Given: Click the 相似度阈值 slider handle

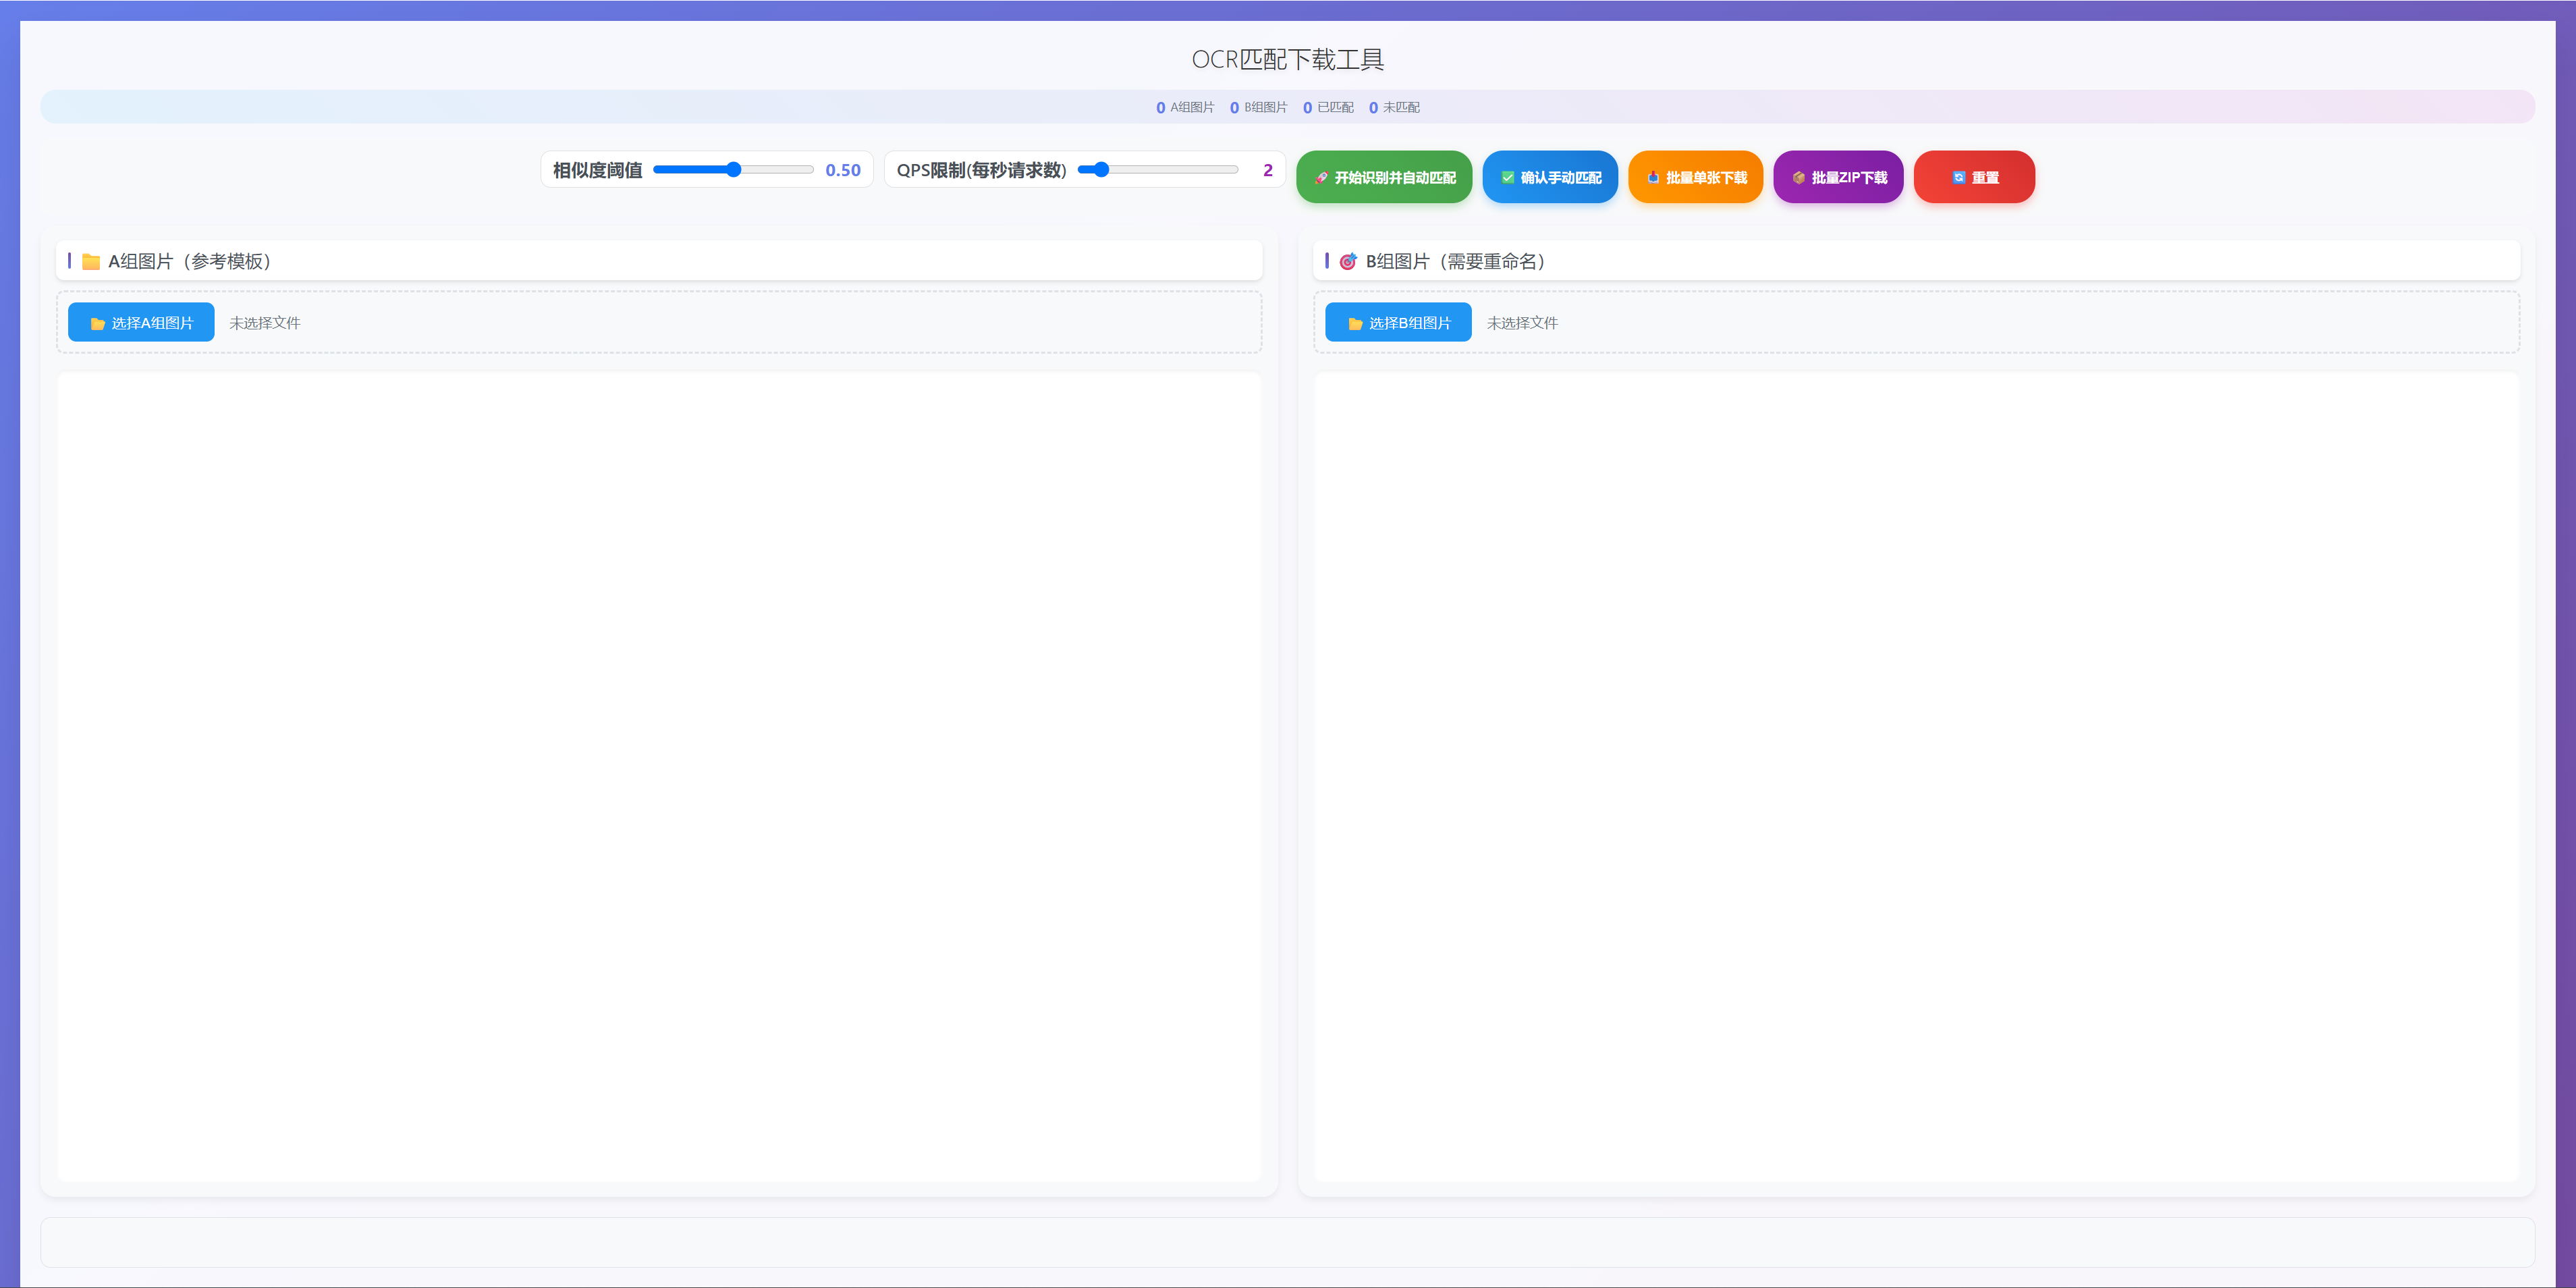Looking at the screenshot, I should (x=733, y=170).
